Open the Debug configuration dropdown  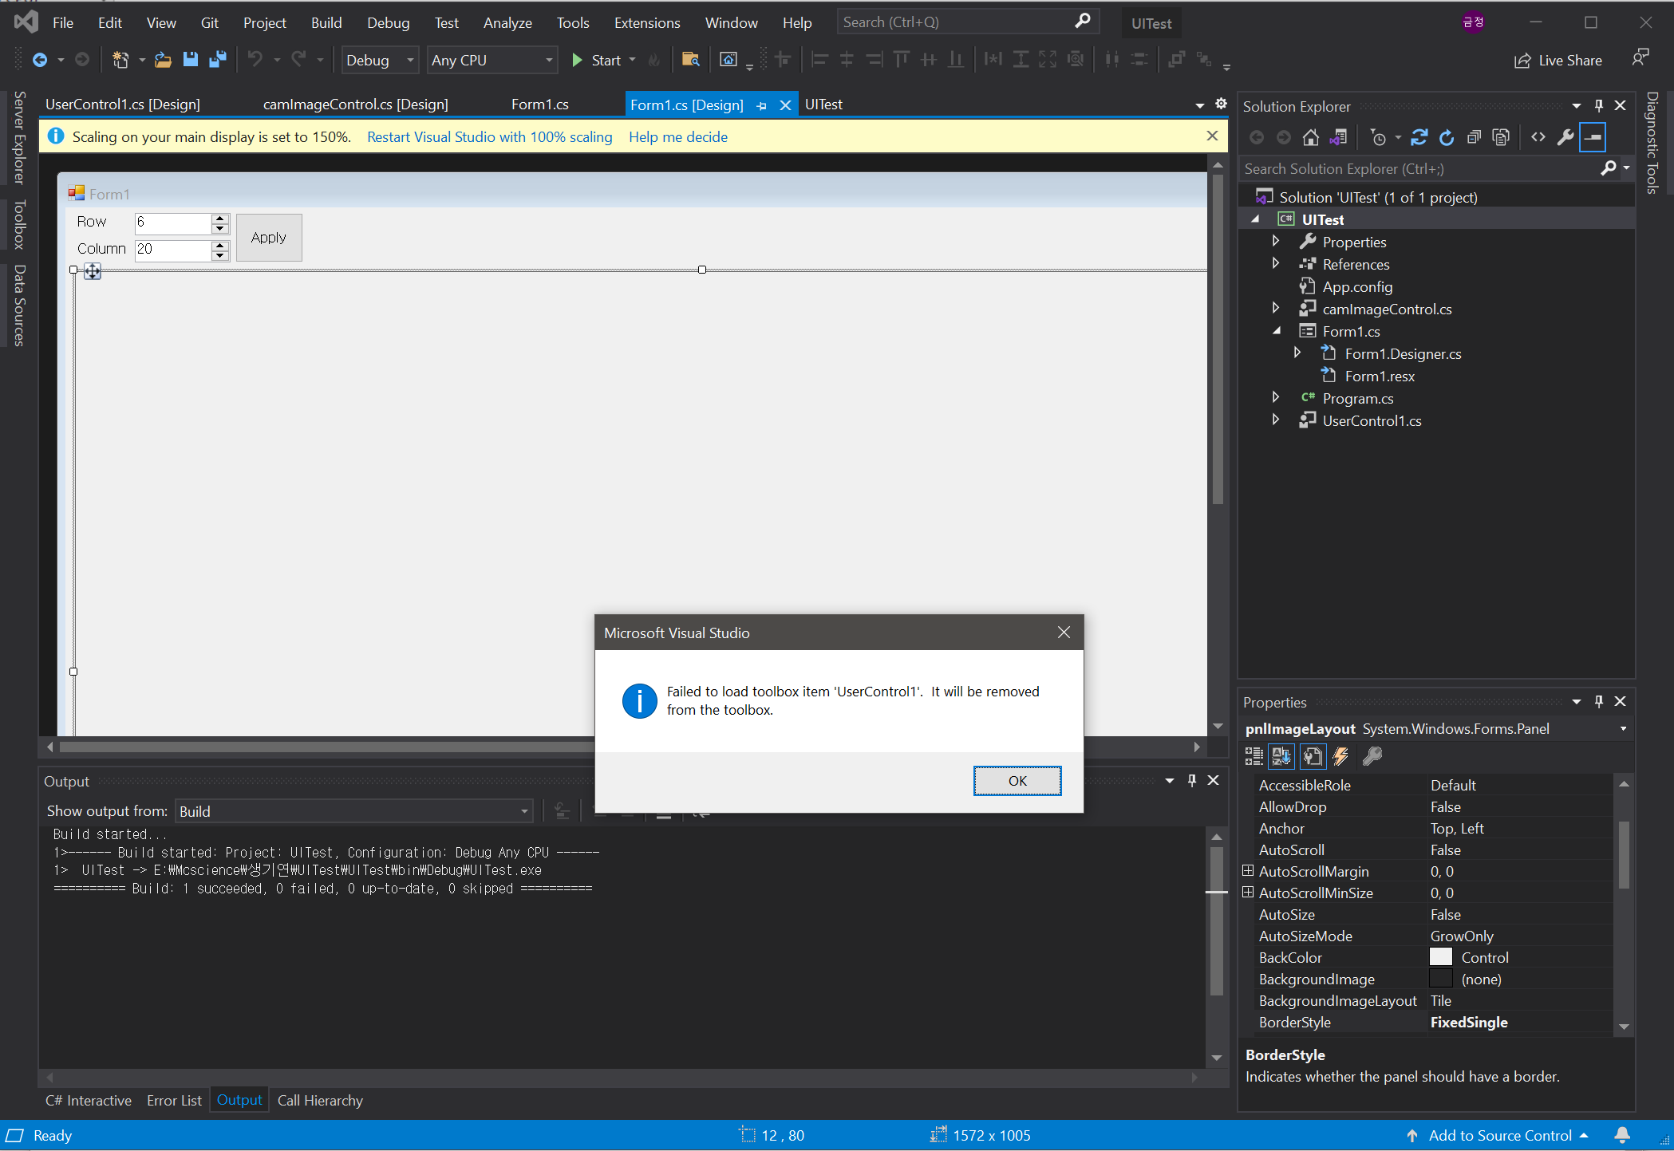410,61
